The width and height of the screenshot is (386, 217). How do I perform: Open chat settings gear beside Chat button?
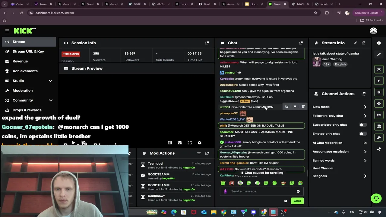[x=286, y=201]
